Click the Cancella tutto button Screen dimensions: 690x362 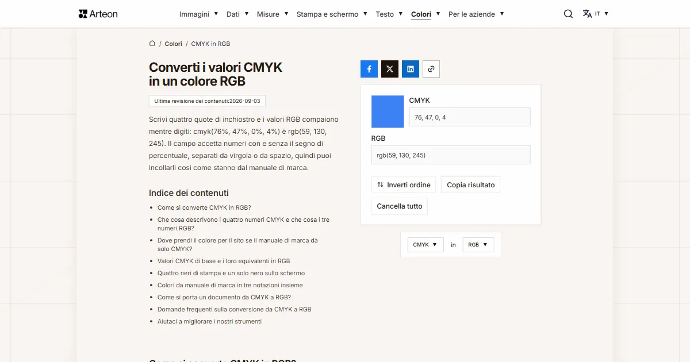click(400, 206)
